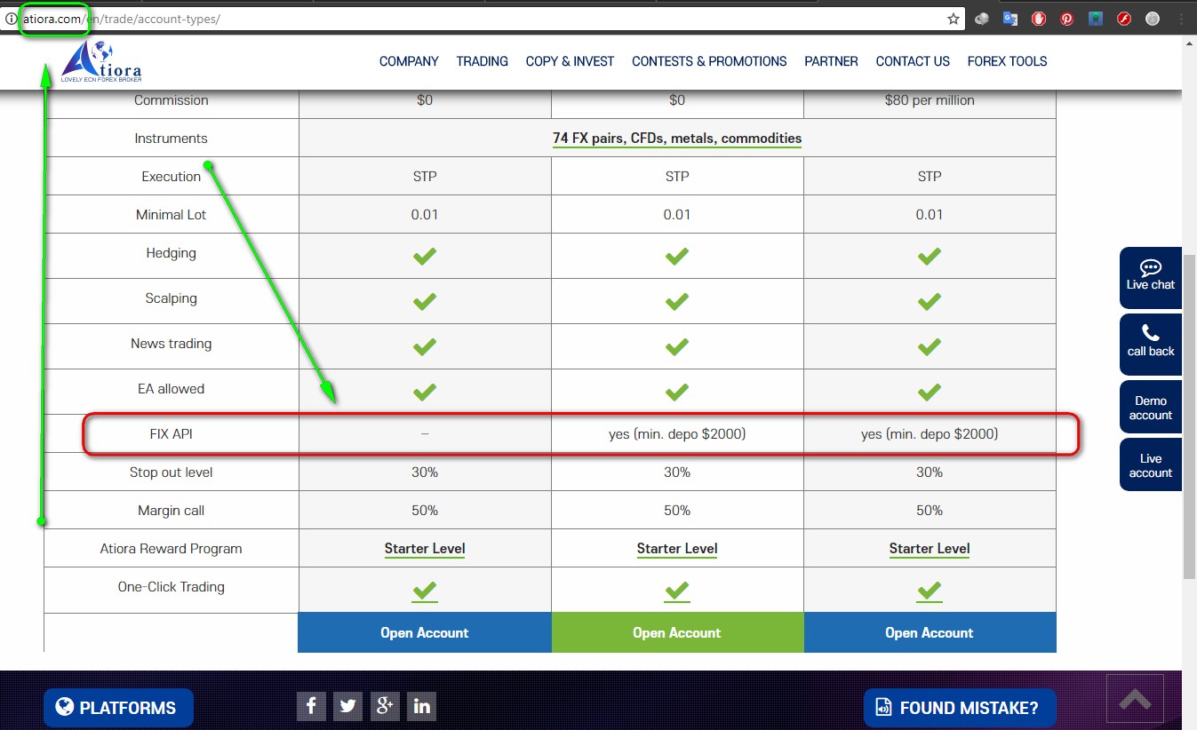Open the Google Translate extension
Screen dimensions: 1197x730
pos(1010,19)
